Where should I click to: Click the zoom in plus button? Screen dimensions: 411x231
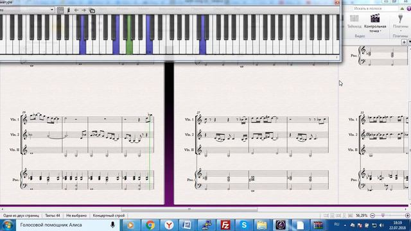pyautogui.click(x=407, y=216)
